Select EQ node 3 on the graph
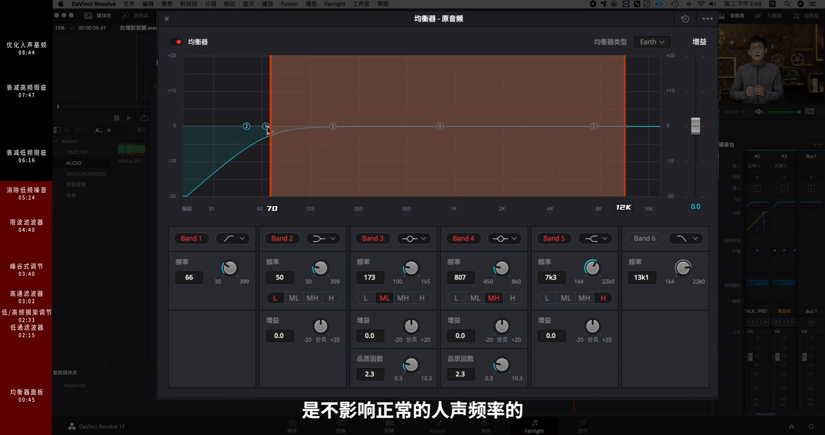Screen dimensions: 825x435 (x=333, y=126)
